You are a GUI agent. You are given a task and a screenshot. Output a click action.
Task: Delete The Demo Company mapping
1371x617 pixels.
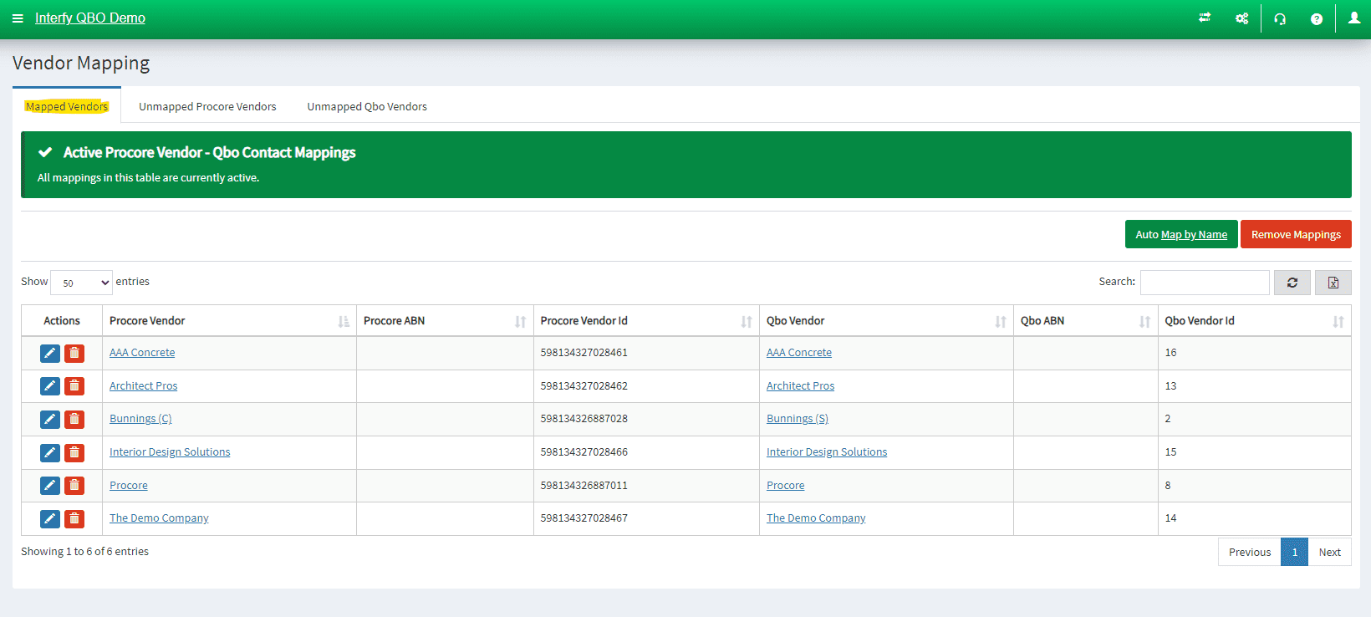(x=74, y=519)
